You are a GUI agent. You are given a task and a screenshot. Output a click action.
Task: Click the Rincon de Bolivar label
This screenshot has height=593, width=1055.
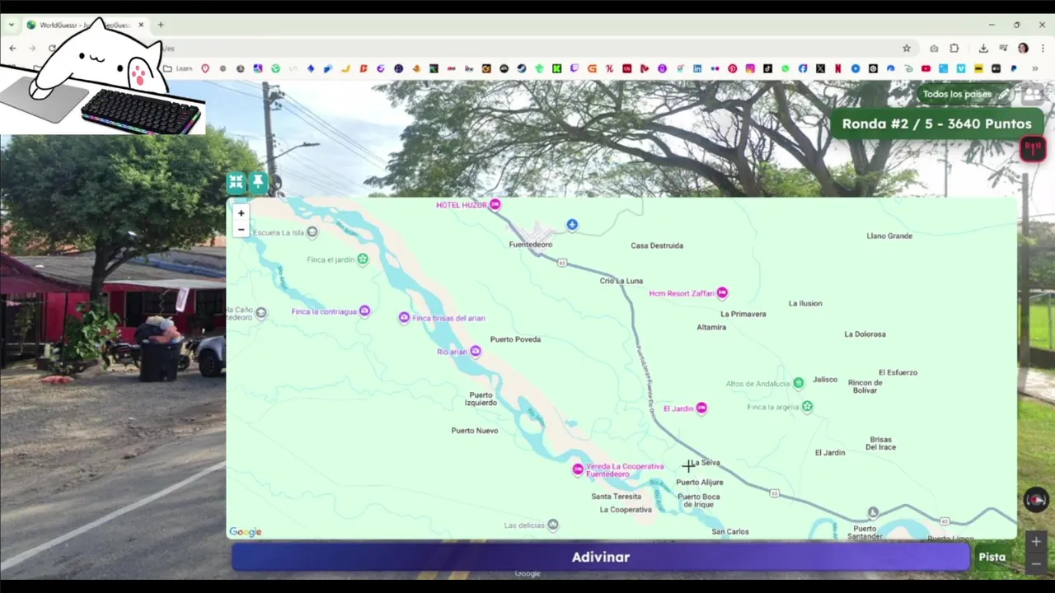coord(865,386)
